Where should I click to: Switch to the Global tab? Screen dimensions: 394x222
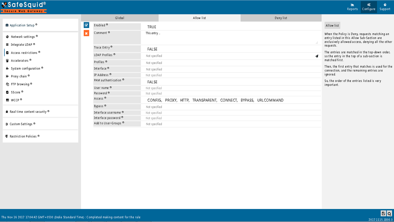[120, 18]
